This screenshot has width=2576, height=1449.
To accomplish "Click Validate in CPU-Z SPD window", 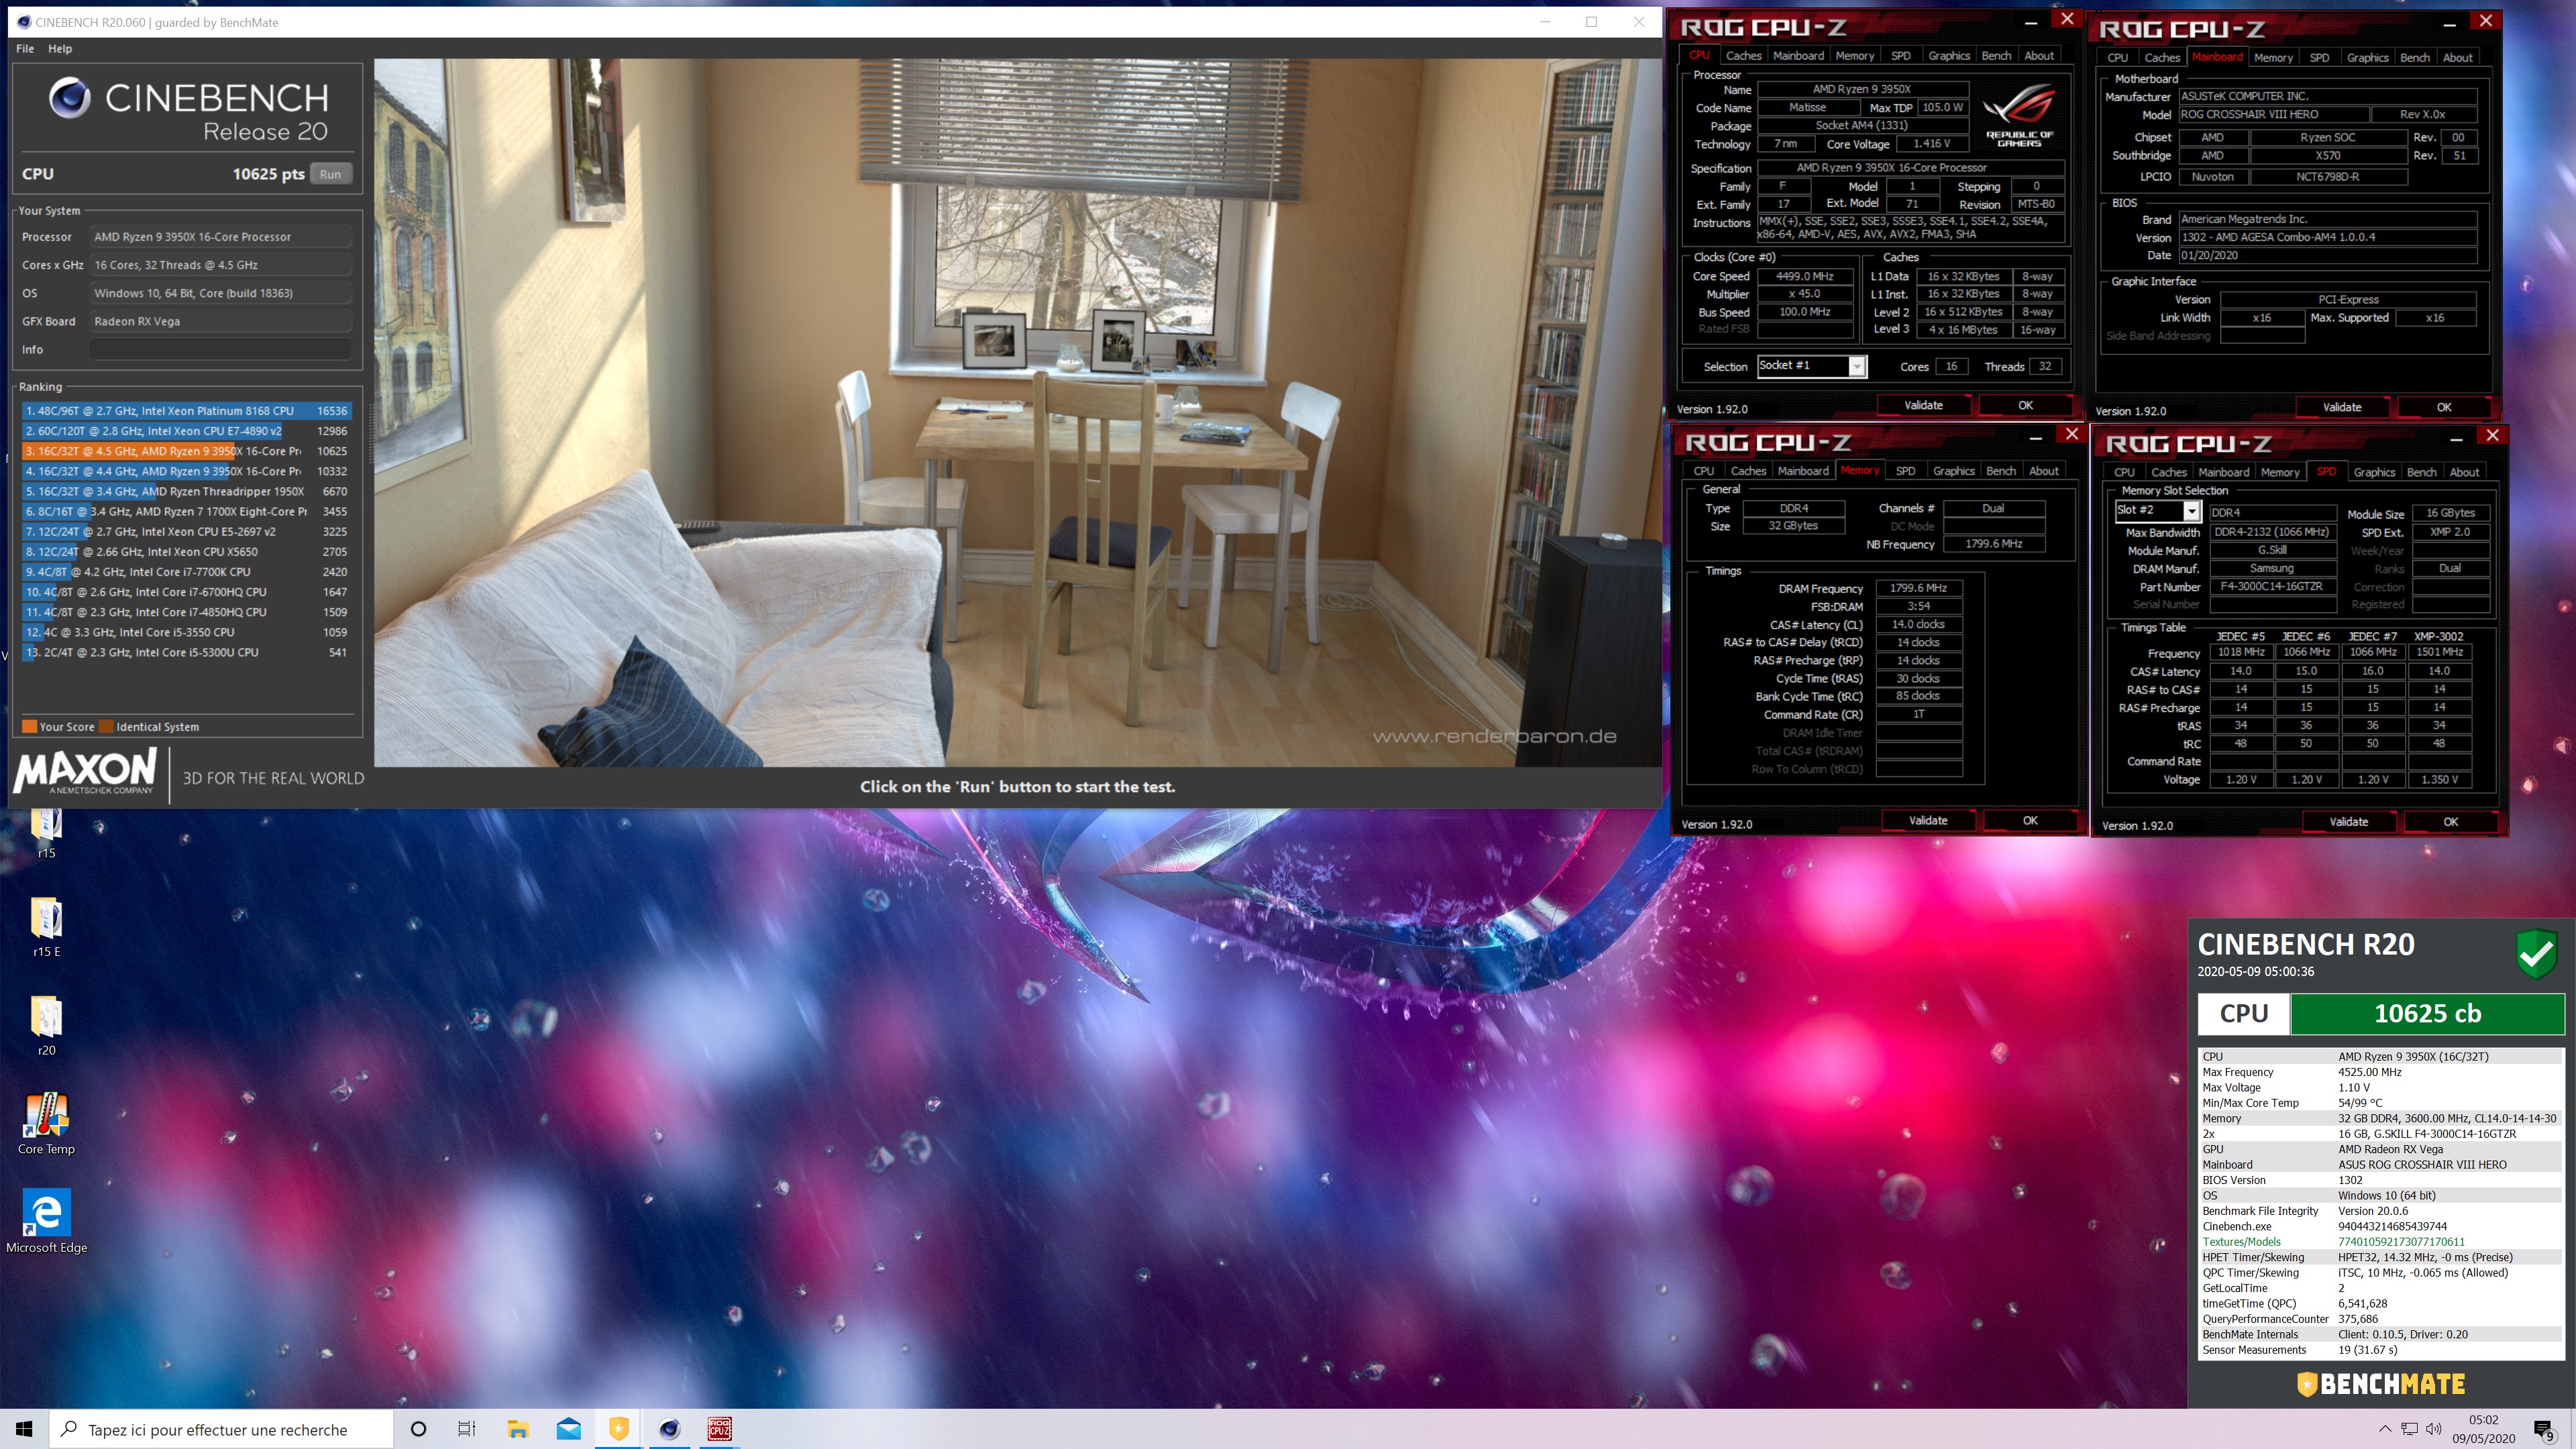I will (x=2348, y=822).
